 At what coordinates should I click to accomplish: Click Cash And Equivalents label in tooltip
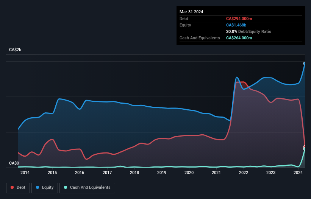[200, 38]
